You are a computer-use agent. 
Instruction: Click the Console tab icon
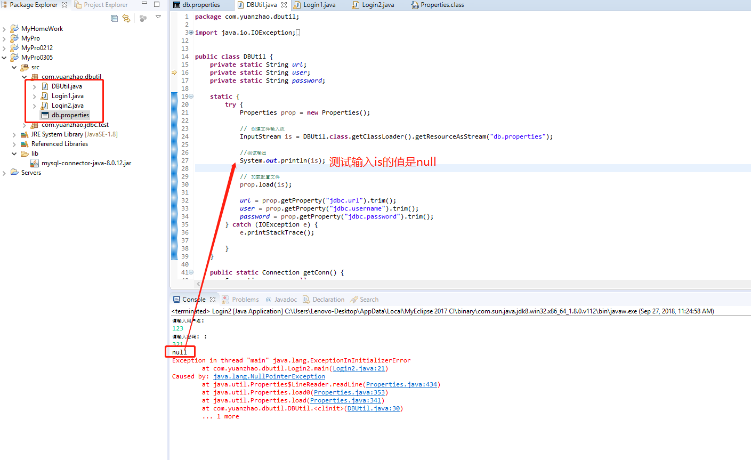pyautogui.click(x=176, y=300)
